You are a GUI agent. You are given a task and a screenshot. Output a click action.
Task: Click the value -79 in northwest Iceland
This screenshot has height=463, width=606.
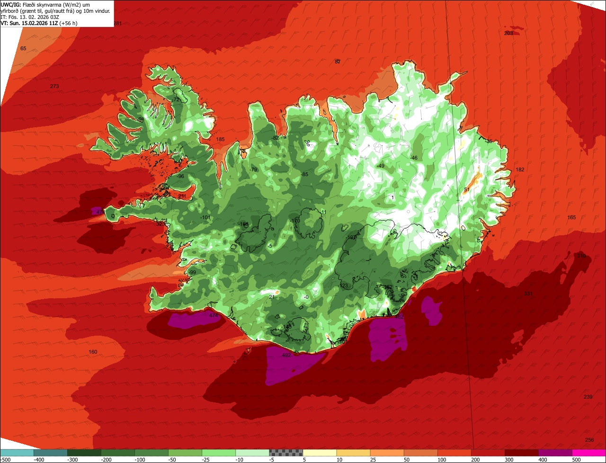[x=253, y=169]
